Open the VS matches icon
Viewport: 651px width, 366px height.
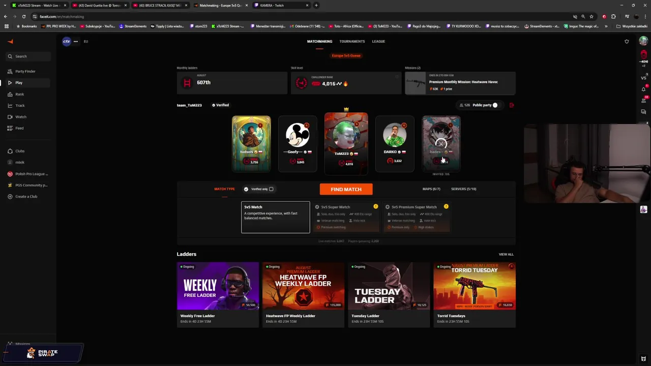coord(643,78)
